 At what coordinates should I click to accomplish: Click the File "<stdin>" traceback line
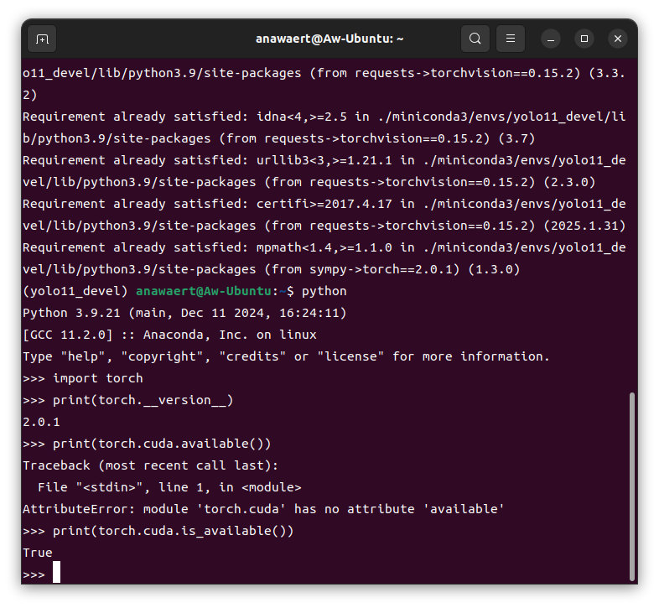pos(169,487)
